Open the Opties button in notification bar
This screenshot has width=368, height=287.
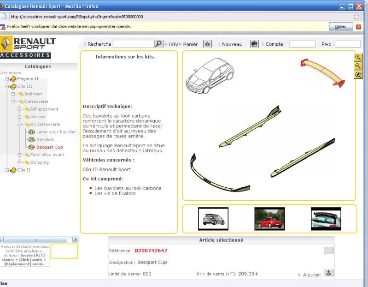point(341,27)
